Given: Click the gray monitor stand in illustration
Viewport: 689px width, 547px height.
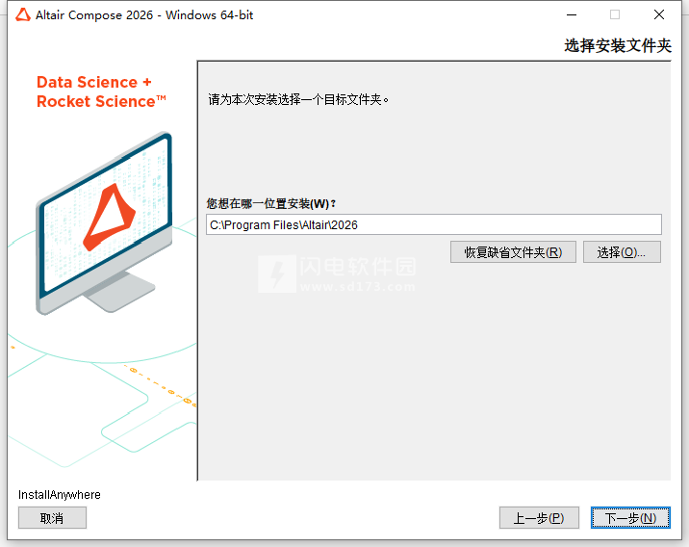Looking at the screenshot, I should pyautogui.click(x=119, y=292).
